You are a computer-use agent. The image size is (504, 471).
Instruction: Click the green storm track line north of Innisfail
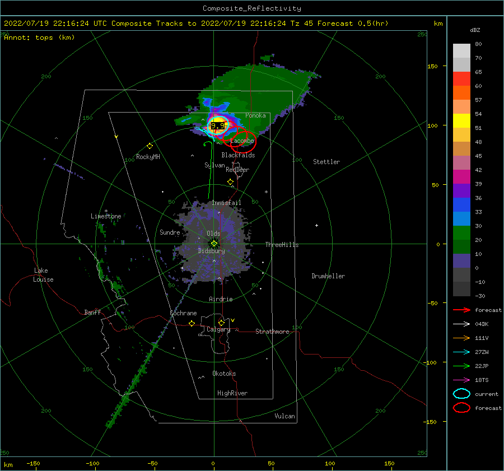210,170
